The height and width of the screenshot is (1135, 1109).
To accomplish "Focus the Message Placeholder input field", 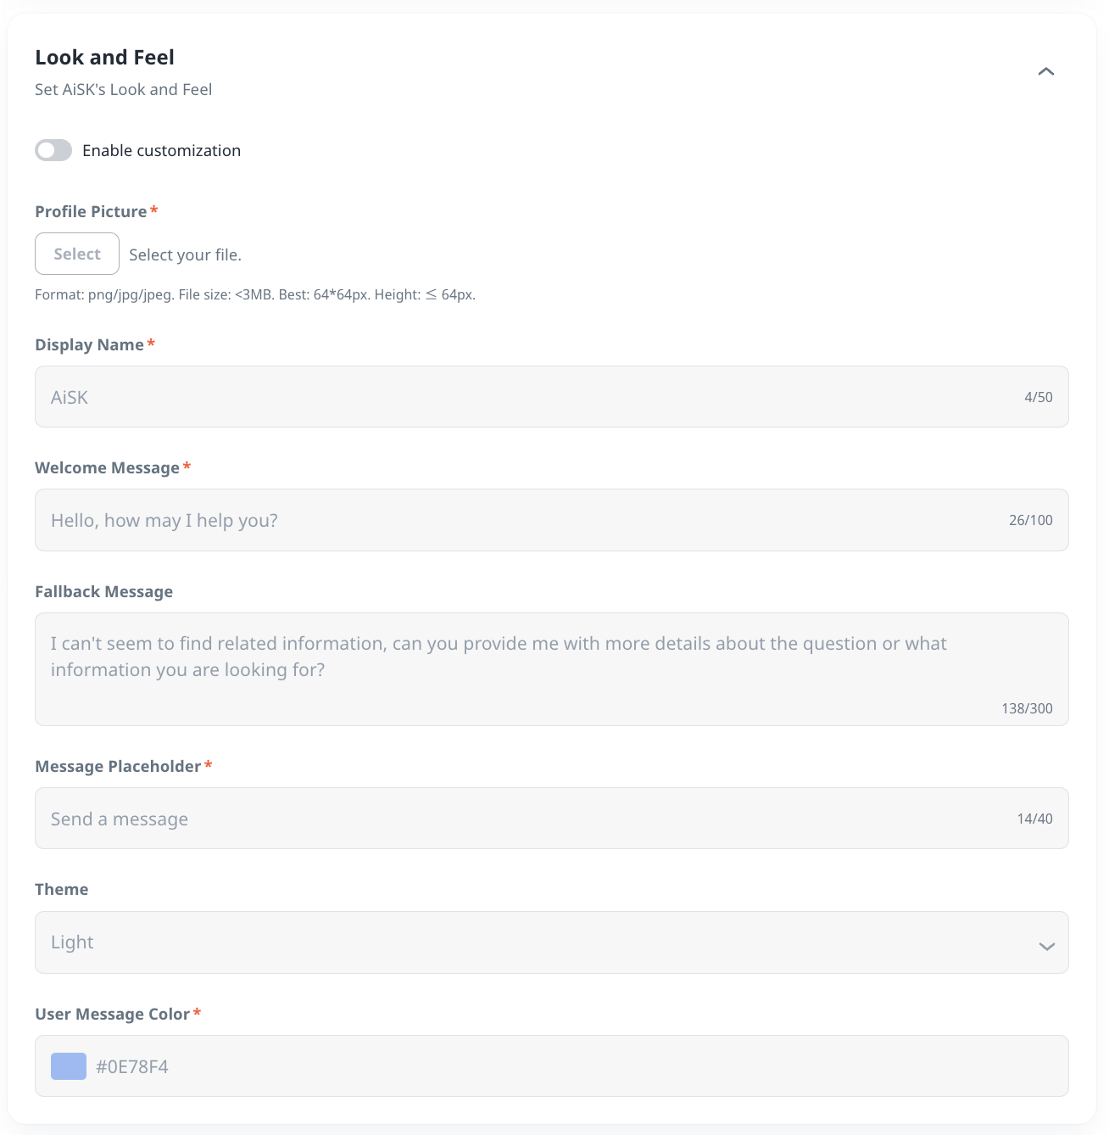I will tap(526, 819).
